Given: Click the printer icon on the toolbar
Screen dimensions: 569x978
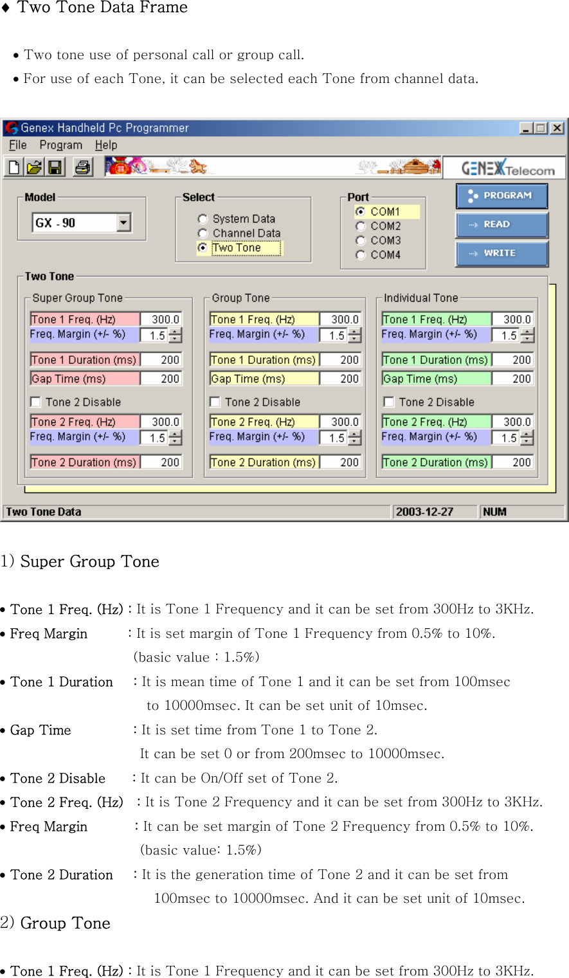Looking at the screenshot, I should [x=83, y=167].
